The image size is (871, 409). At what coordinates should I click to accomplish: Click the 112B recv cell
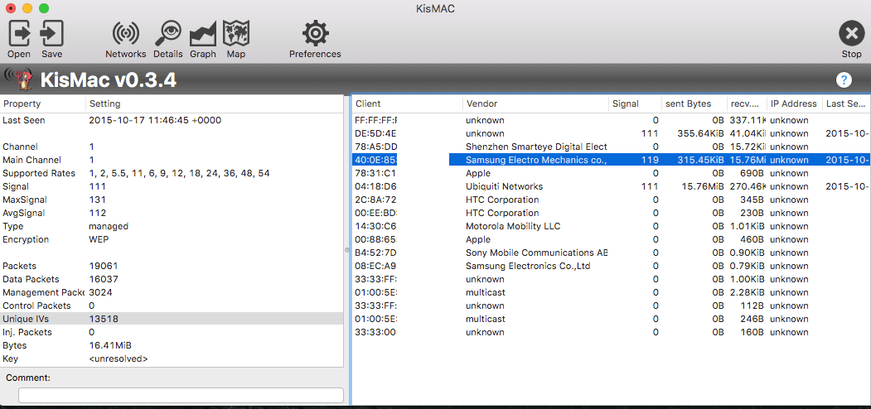[x=753, y=306]
